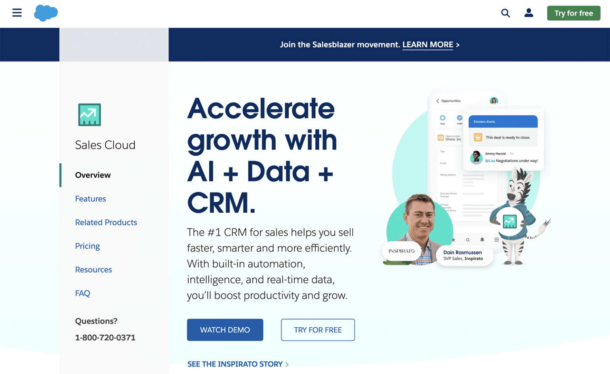610x374 pixels.
Task: Click the Einstein Alerts crown icon
Action: [x=478, y=137]
